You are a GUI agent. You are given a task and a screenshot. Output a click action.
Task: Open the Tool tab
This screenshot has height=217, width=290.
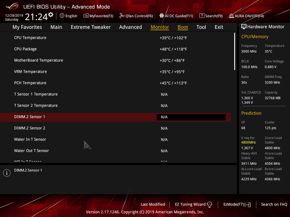tap(201, 27)
